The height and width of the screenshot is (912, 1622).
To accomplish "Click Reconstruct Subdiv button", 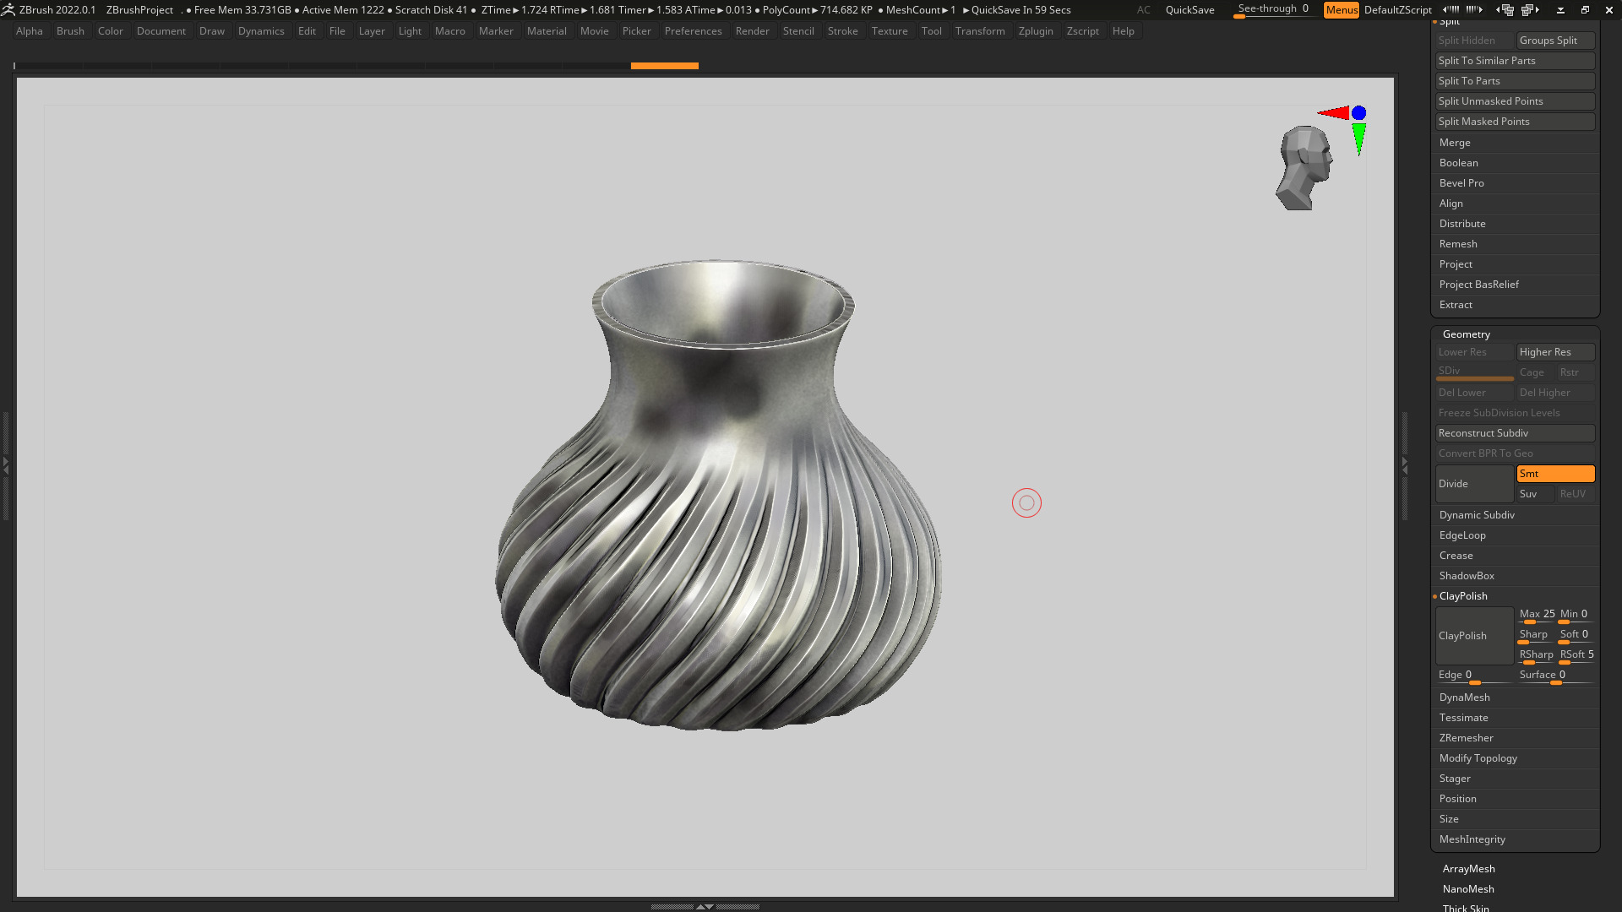I will click(x=1515, y=433).
